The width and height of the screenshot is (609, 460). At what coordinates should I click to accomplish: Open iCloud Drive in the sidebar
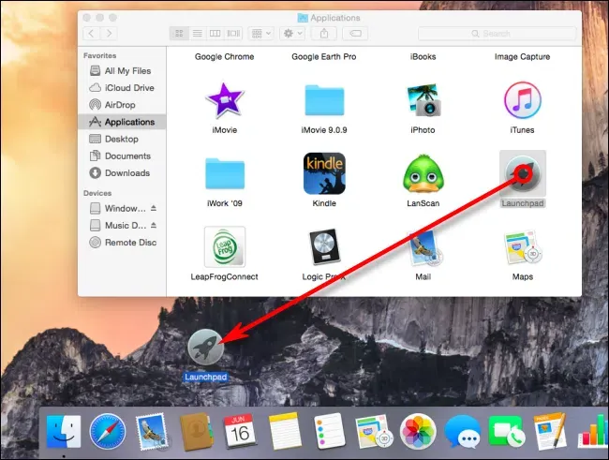(129, 88)
